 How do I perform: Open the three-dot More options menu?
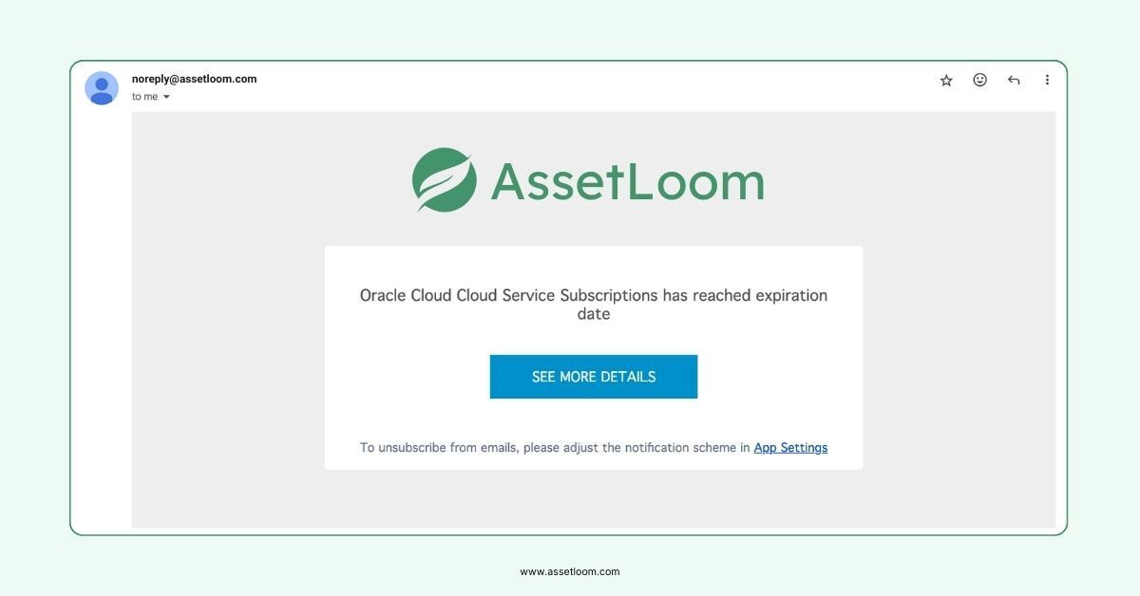click(1047, 80)
